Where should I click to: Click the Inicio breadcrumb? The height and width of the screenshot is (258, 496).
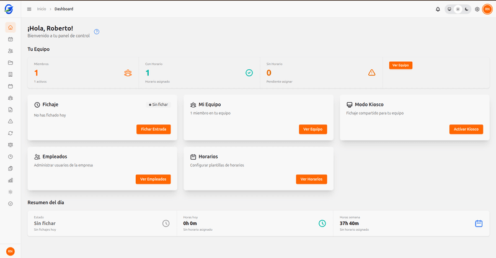(x=42, y=9)
